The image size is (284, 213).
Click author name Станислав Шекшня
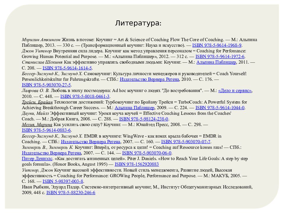pyautogui.click(x=42, y=62)
